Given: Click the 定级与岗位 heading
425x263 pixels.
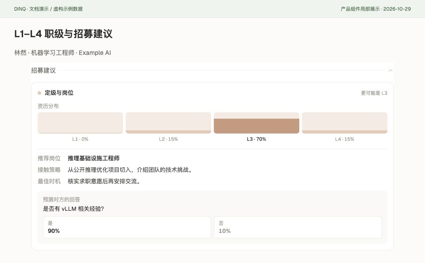Looking at the screenshot, I should coord(59,93).
